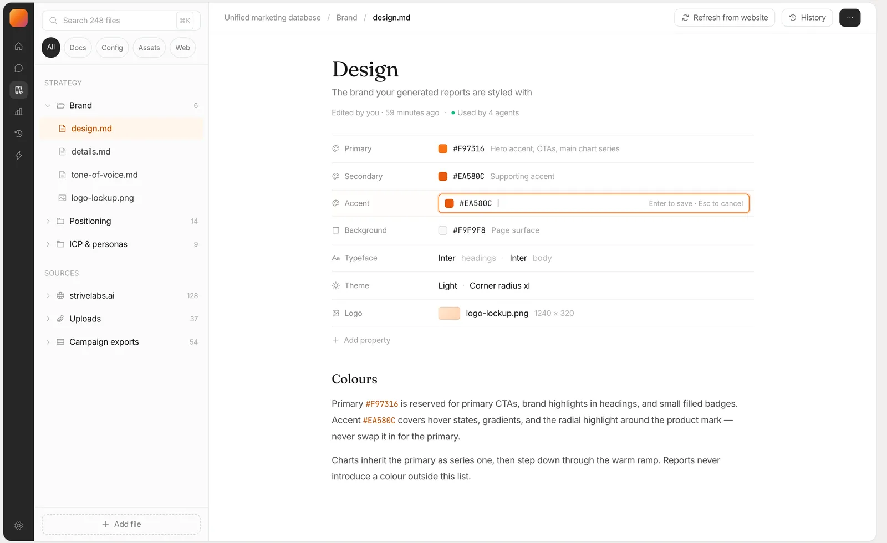
Task: Expand the Campaign exports folder
Action: [x=48, y=342]
